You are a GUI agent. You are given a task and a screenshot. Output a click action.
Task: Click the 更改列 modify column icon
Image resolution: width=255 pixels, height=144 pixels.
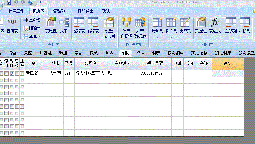pos(185,25)
